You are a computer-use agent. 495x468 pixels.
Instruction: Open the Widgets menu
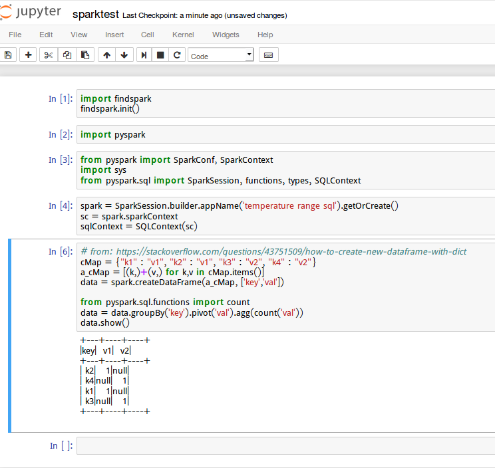coord(226,35)
